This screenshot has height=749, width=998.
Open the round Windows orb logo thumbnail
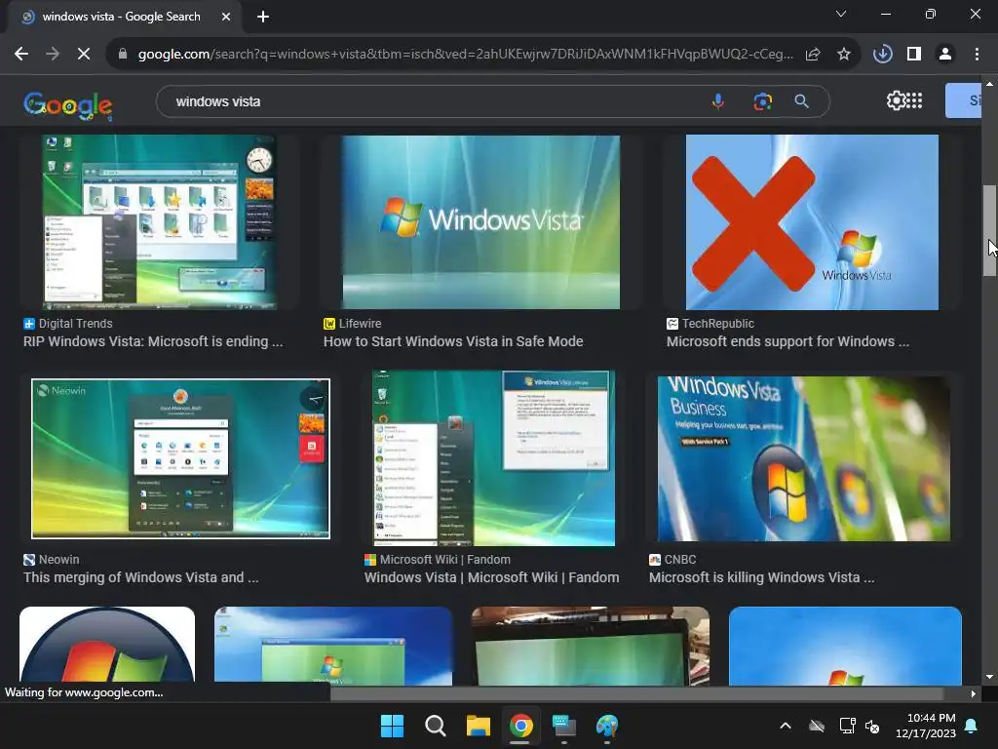point(107,646)
